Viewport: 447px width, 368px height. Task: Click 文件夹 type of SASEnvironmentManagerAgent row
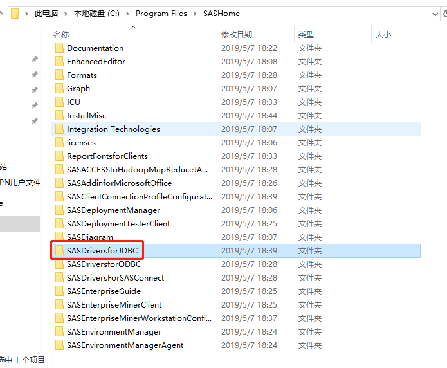(310, 345)
